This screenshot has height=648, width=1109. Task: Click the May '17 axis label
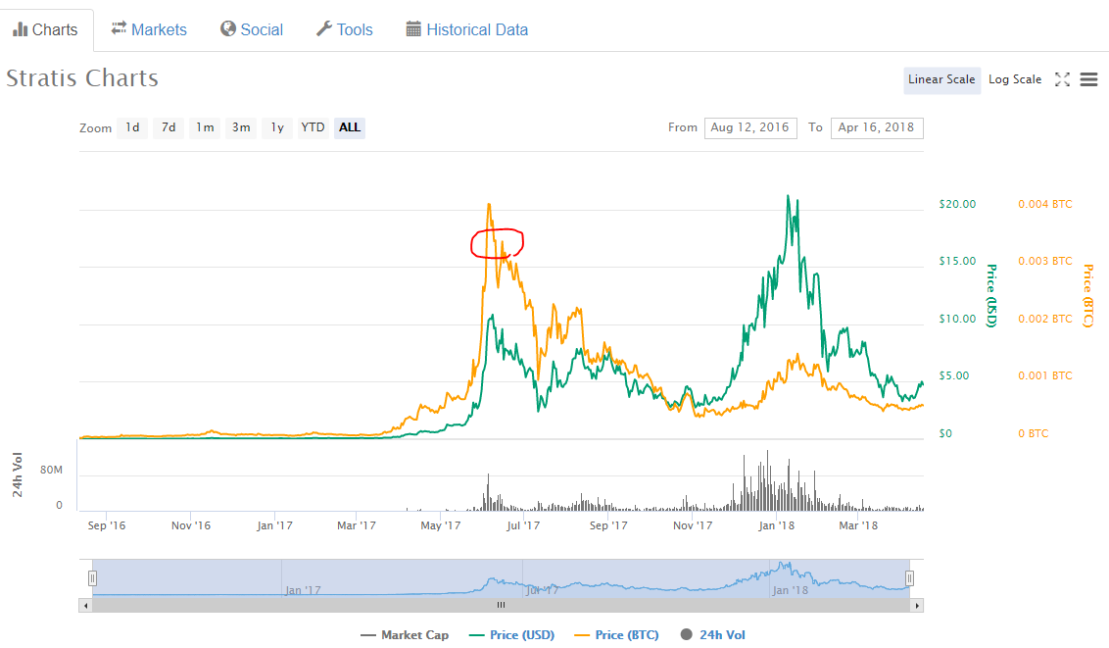point(441,525)
